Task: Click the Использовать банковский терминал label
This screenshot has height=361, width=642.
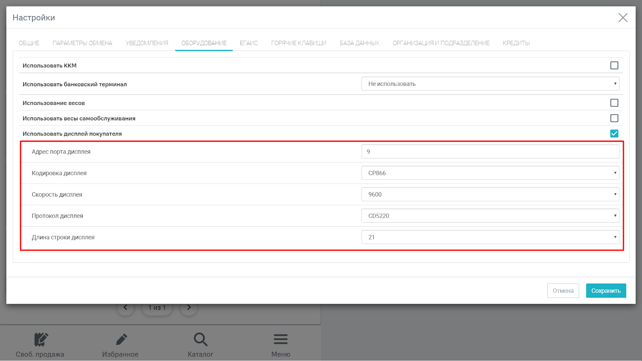Action: point(75,84)
